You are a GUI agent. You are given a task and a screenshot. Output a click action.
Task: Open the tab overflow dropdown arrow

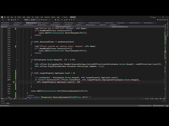pyautogui.click(x=164, y=25)
